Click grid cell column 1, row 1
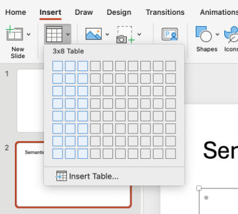This screenshot has height=214, width=238. 58,66
